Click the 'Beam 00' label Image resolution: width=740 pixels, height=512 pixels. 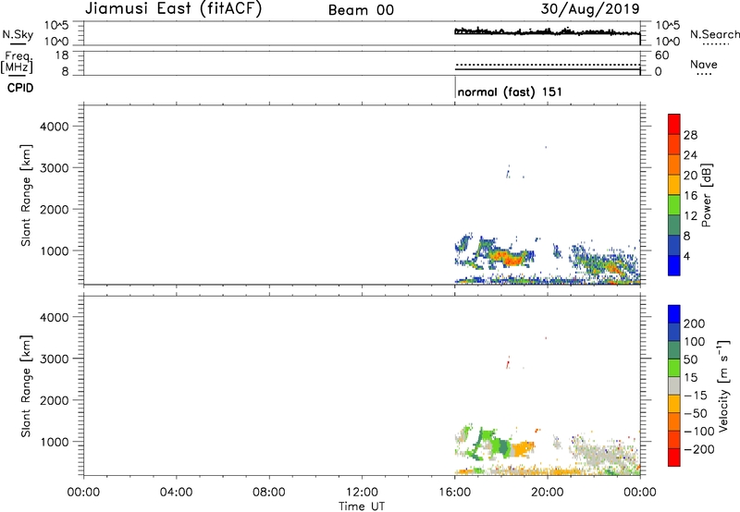click(x=361, y=10)
